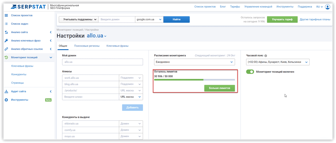Click the Аудит сайта hierarchy icon
Screen dimensions: 336x143
point(6,91)
